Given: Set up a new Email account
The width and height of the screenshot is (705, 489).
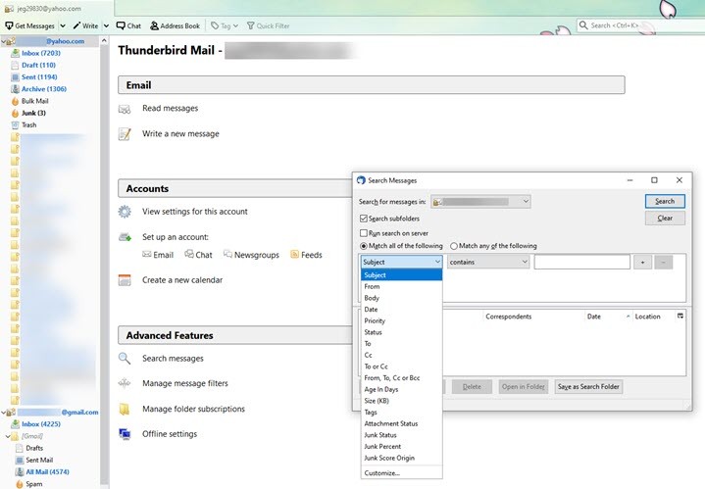Looking at the screenshot, I should [x=158, y=255].
